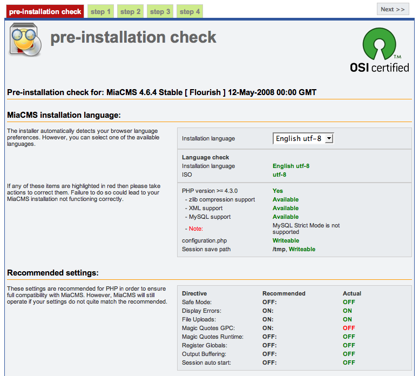Switch to the step 4 tab
Viewport: 419px width, 376px height.
pos(190,11)
